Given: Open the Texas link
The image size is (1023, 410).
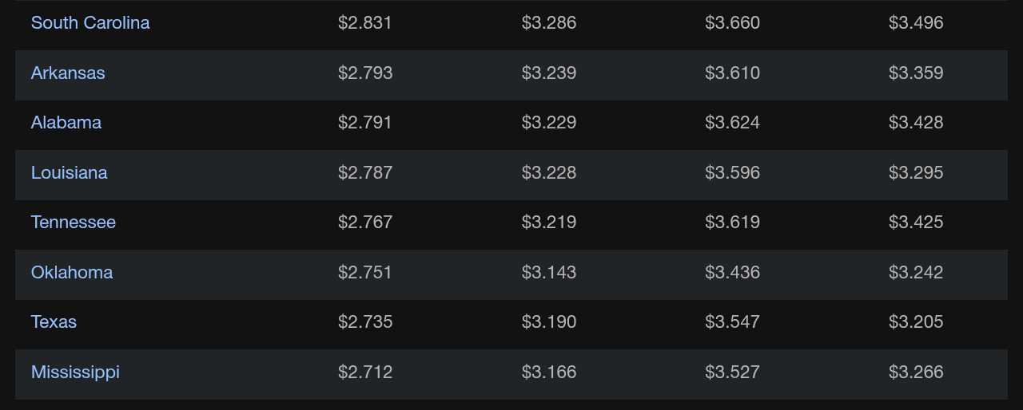Looking at the screenshot, I should point(54,322).
